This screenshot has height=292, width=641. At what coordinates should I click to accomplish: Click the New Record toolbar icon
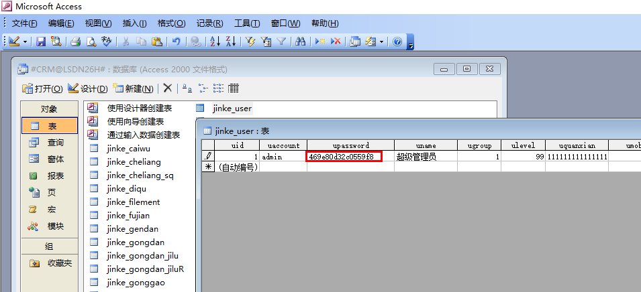coord(320,42)
